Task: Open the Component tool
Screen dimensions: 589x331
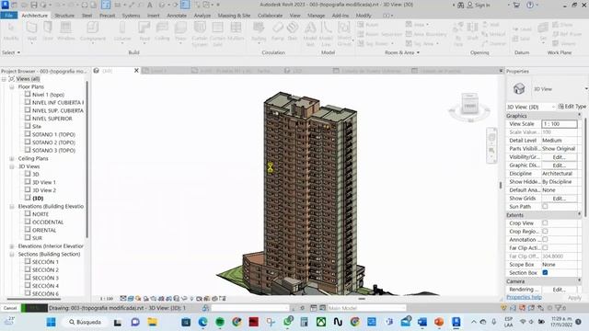Action: click(x=92, y=30)
